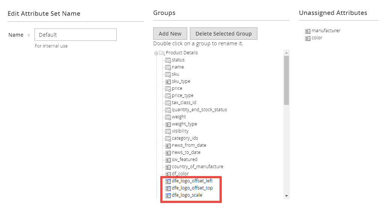Select the dfe_logo_scale attribute
This screenshot has width=379, height=209.
pyautogui.click(x=187, y=195)
